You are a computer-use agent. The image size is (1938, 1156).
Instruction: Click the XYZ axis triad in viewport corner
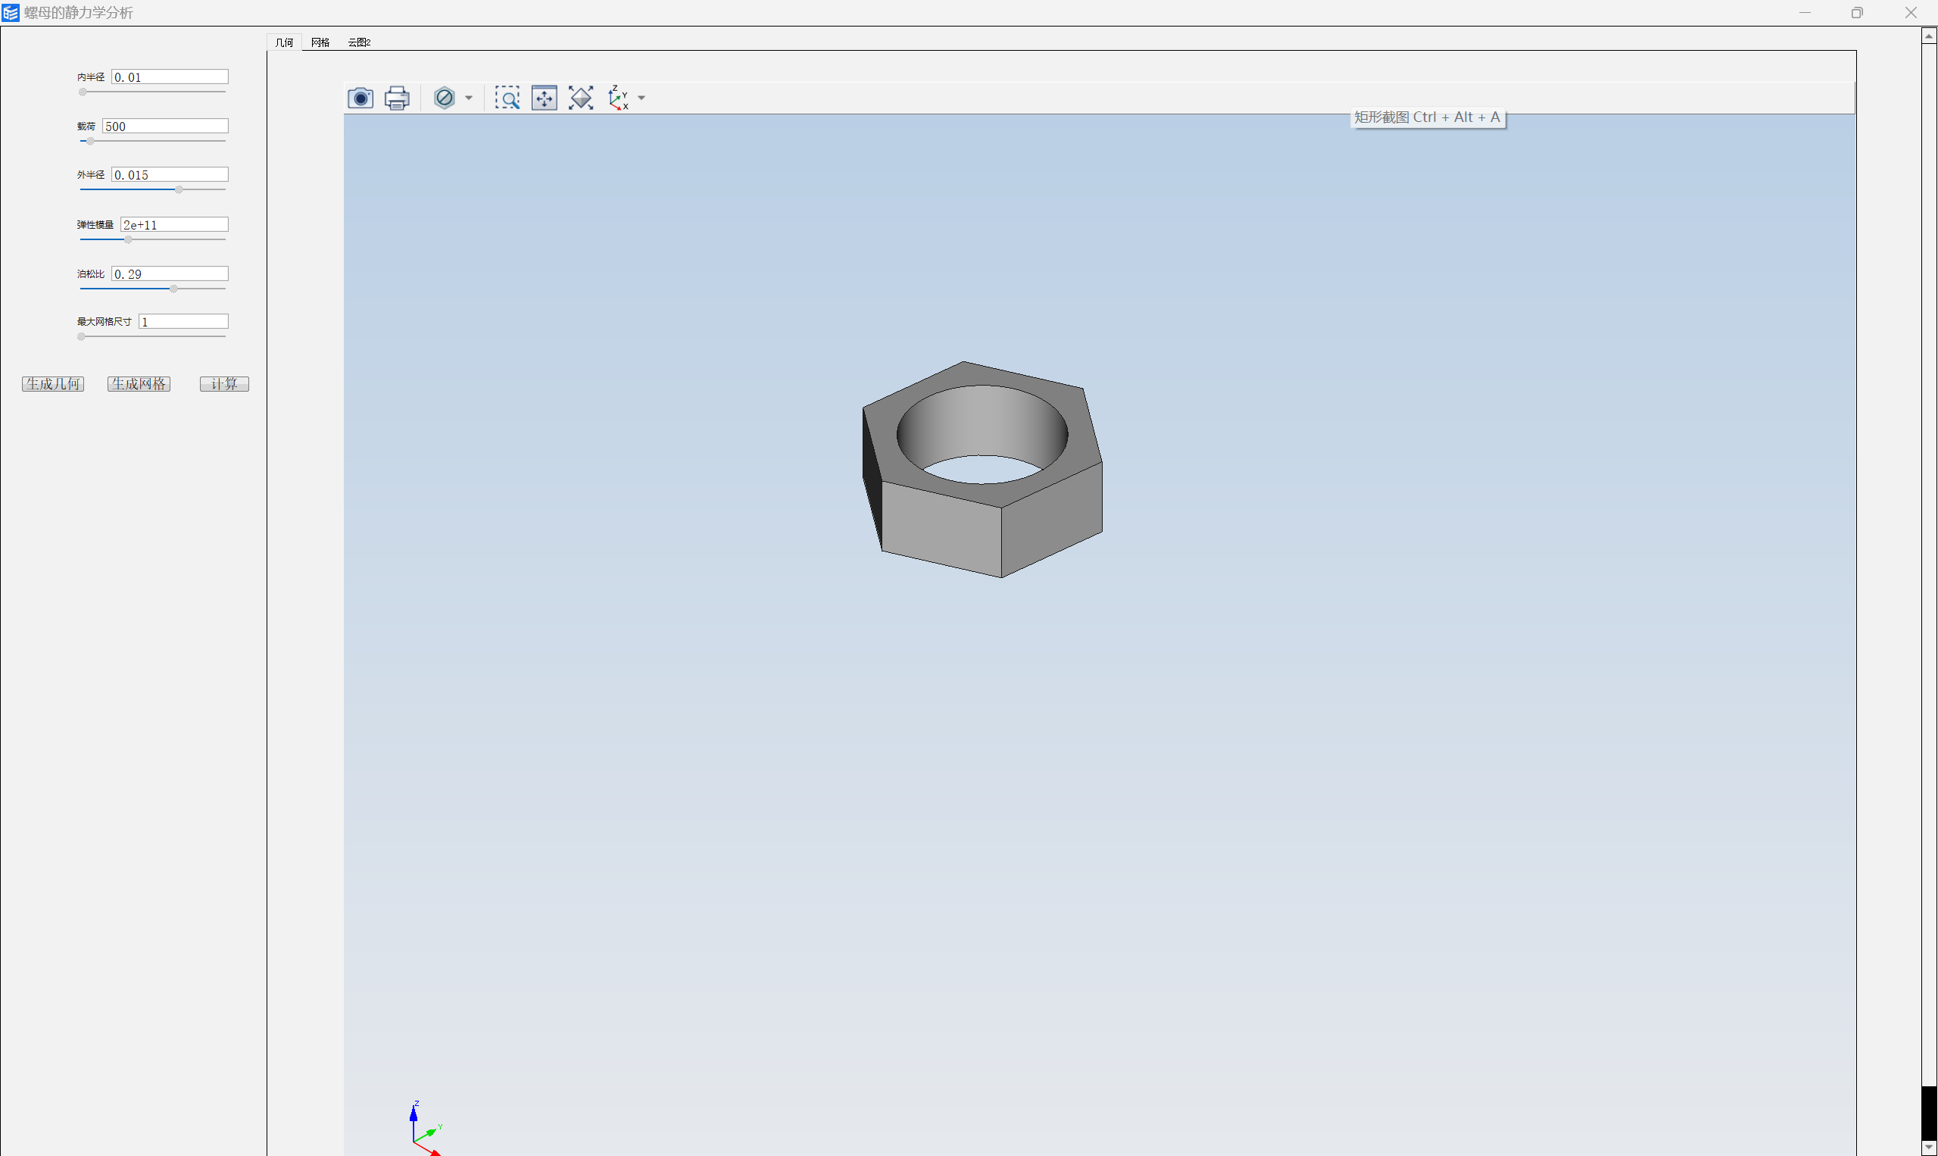(x=426, y=1128)
